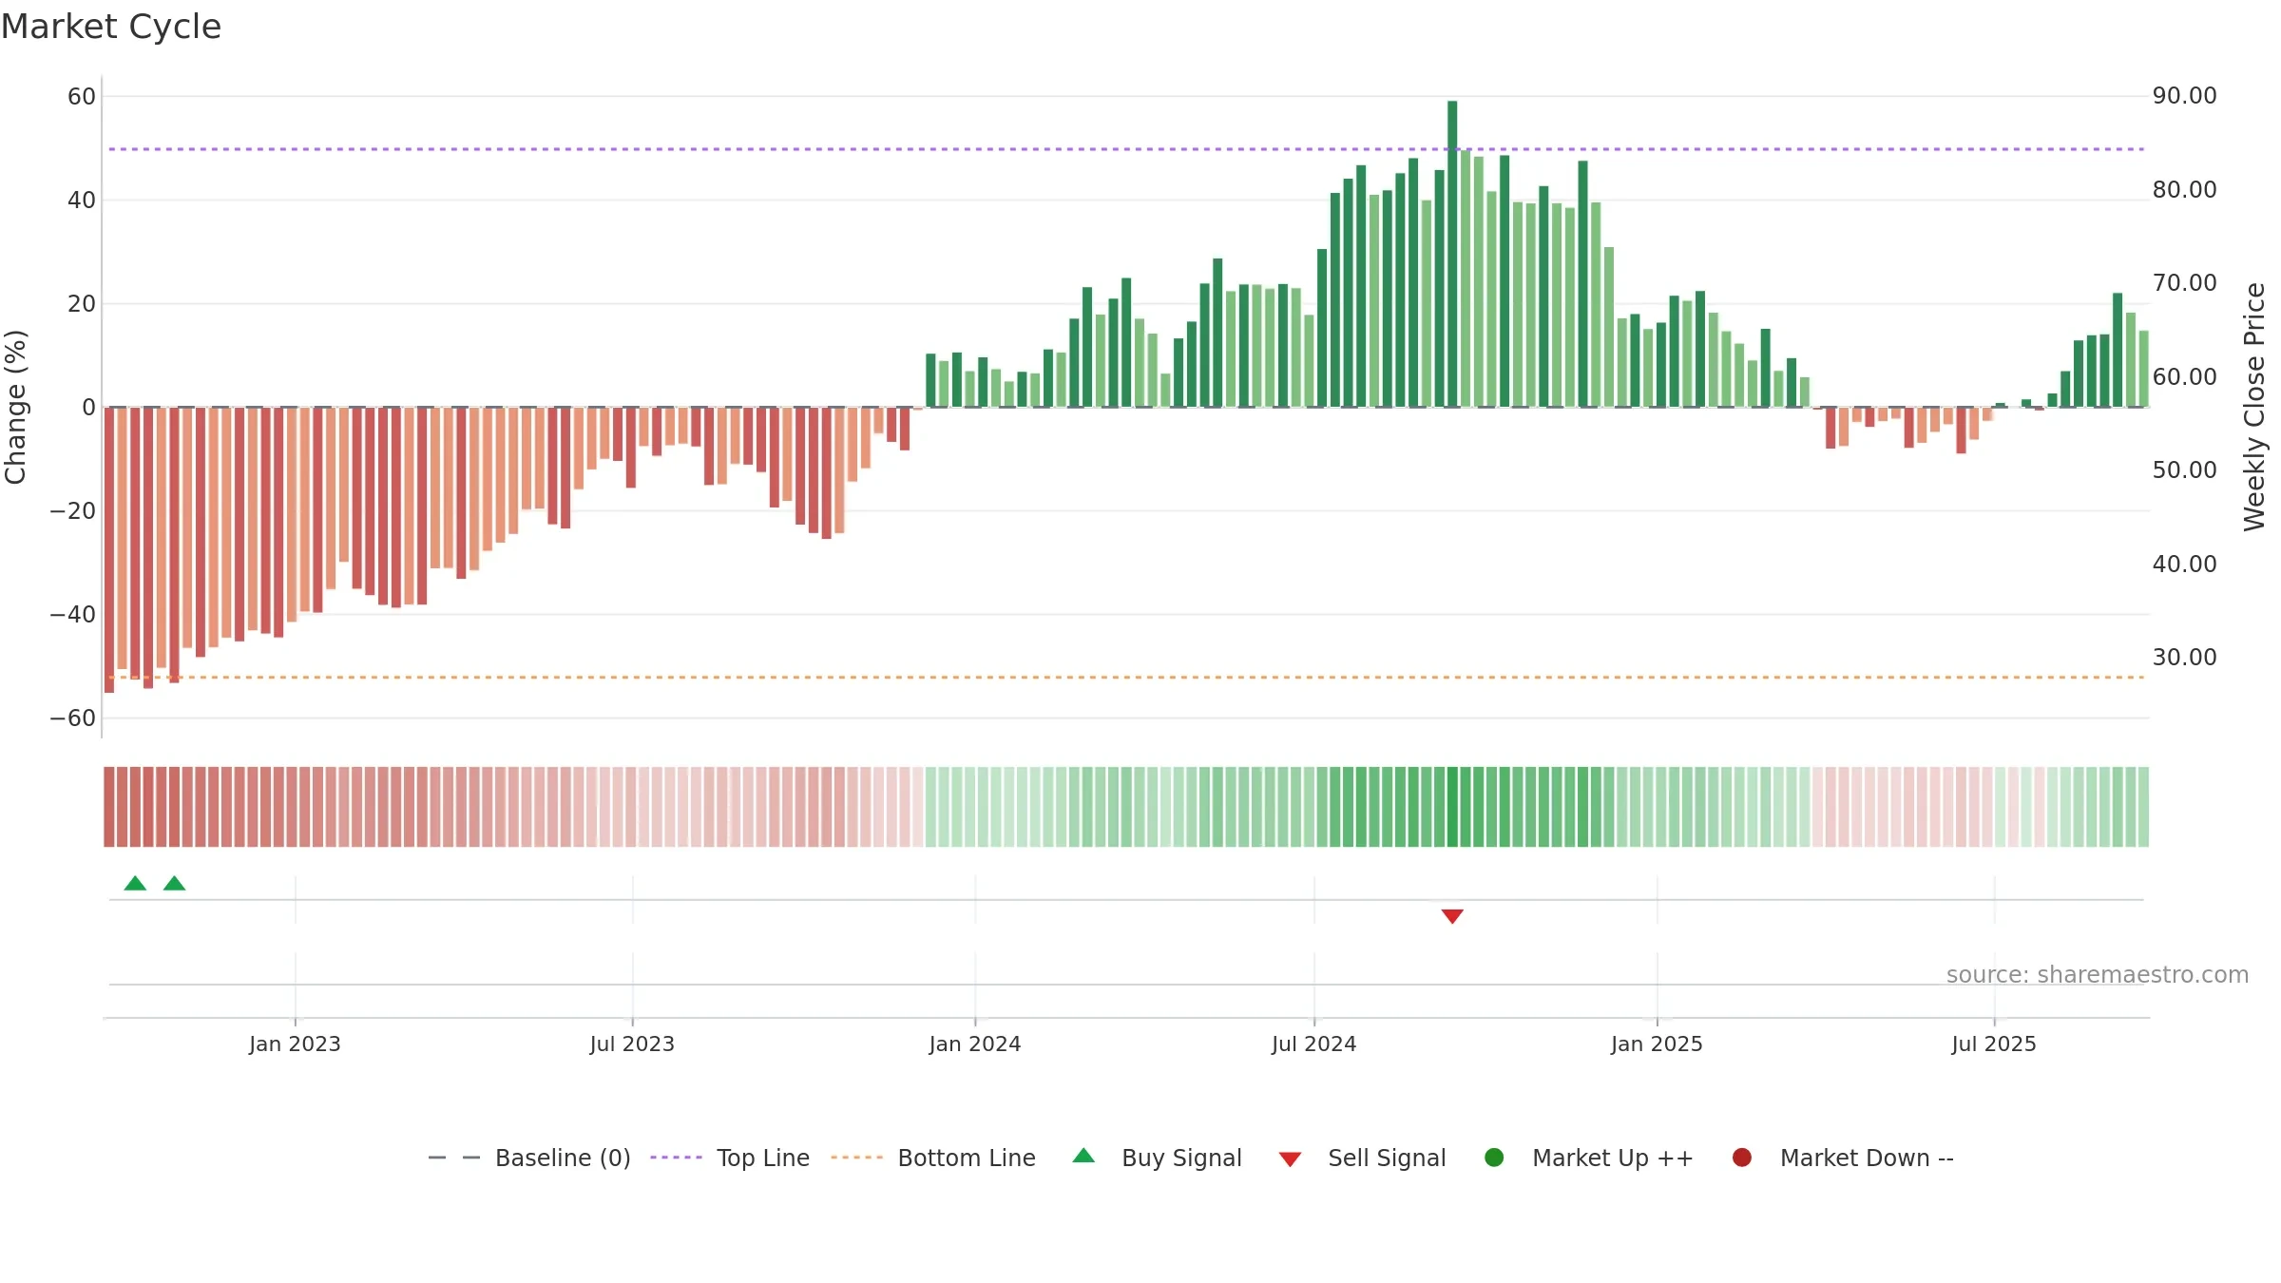This screenshot has width=2281, height=1283.
Task: Click the tallest green bar near 60 percent
Action: click(1452, 254)
